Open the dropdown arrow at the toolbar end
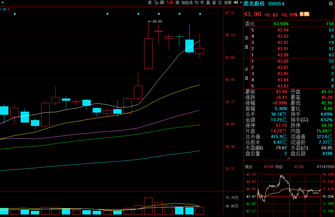Viewport: 335px width, 217px height. [241, 3]
